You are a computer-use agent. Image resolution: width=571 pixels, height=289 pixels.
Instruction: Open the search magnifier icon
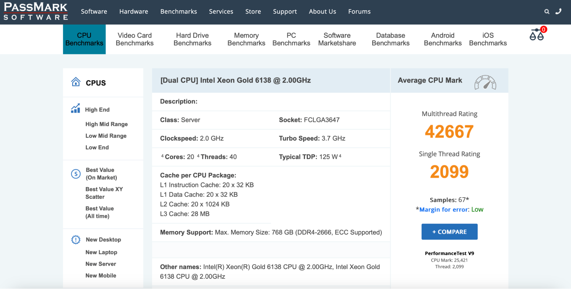[x=547, y=11]
